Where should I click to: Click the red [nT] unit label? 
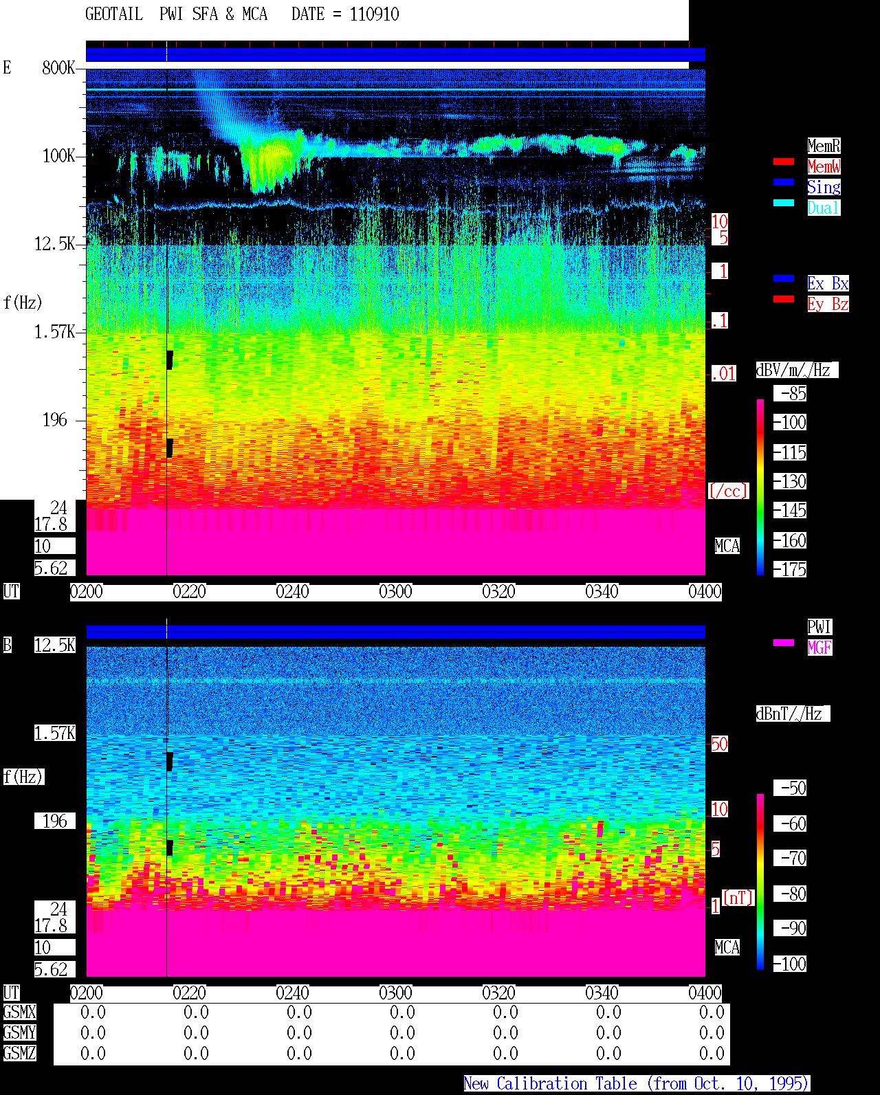tap(739, 898)
